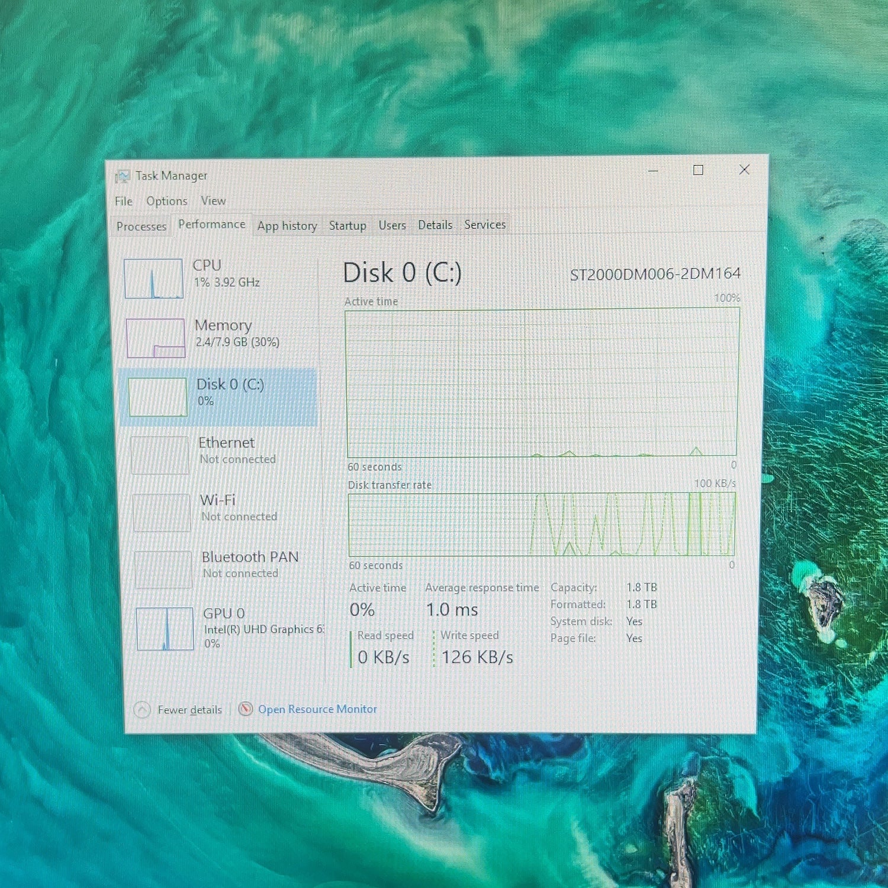Click the 1% 3.92 GHz CPU text

click(x=227, y=282)
